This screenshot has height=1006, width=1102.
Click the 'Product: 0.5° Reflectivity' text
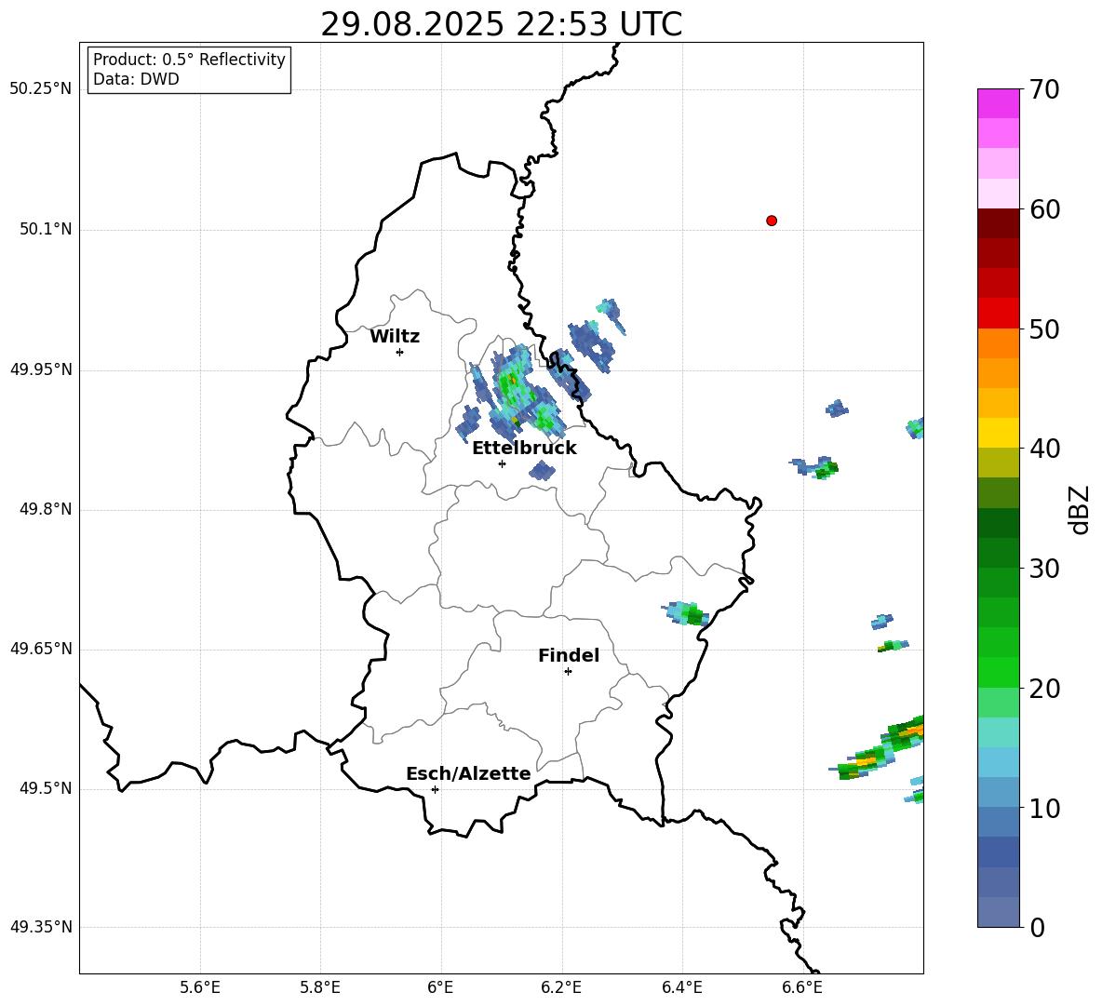(x=189, y=60)
